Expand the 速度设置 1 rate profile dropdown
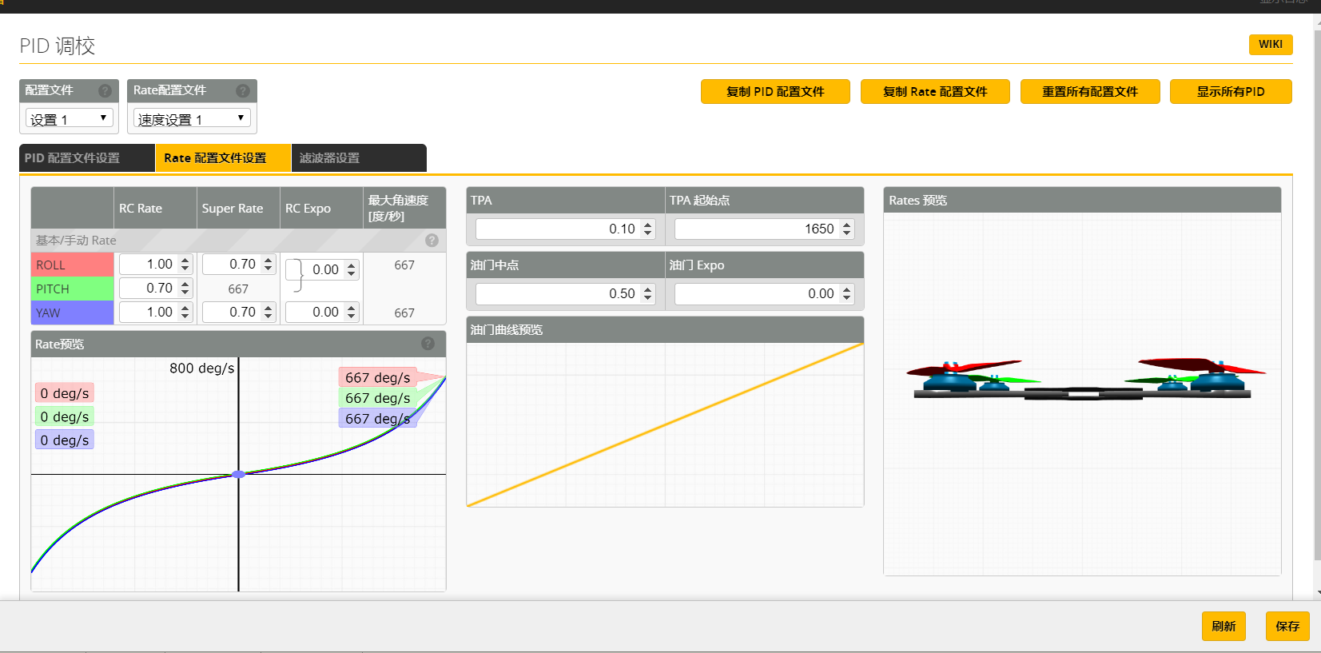Screen dimensions: 1321x653 click(x=192, y=119)
